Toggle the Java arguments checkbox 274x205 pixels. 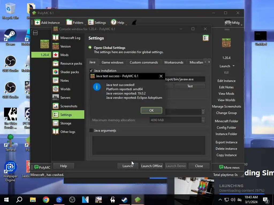pos(91,130)
